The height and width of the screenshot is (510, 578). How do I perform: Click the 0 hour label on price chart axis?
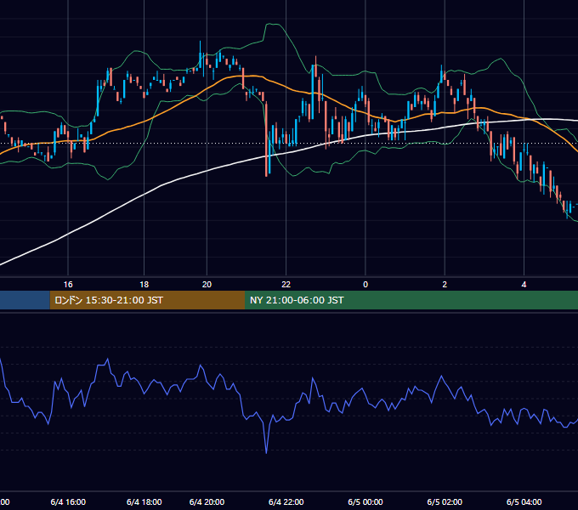point(365,285)
